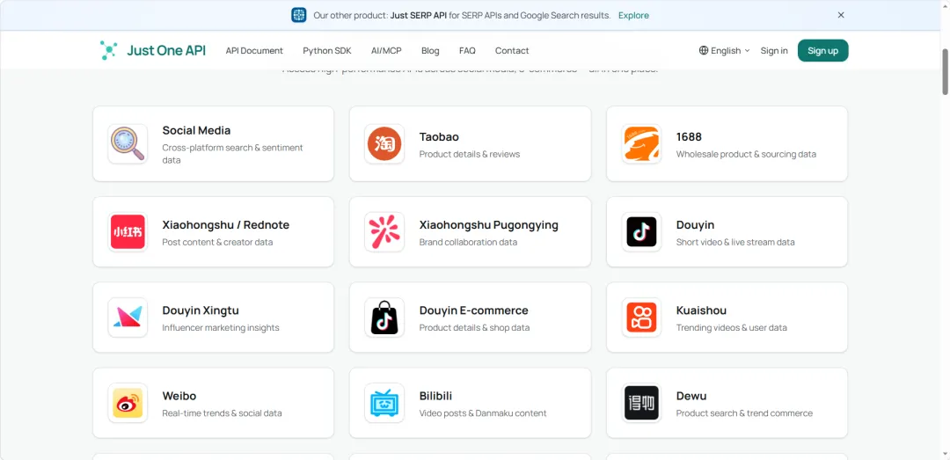
Task: Click the Xiaohongshu red logo icon
Action: point(128,231)
